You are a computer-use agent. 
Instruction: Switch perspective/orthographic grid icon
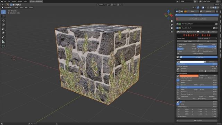[172, 32]
